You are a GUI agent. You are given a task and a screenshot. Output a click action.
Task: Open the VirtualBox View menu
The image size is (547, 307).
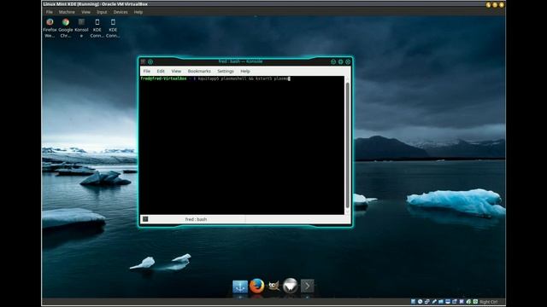[x=85, y=12]
